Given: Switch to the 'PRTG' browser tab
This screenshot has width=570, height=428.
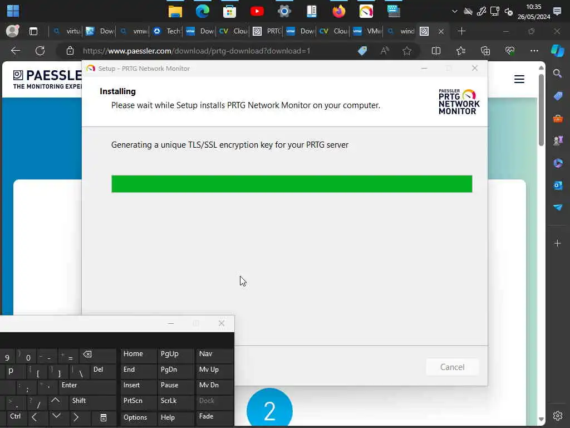Looking at the screenshot, I should [267, 31].
